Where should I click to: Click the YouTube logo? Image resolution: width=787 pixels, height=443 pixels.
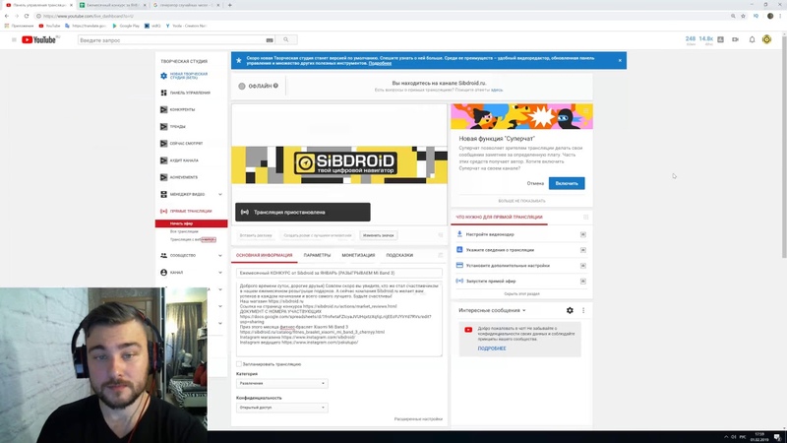coord(39,39)
